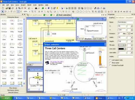Open the Line color dropdown
135x100 pixels.
click(x=125, y=49)
